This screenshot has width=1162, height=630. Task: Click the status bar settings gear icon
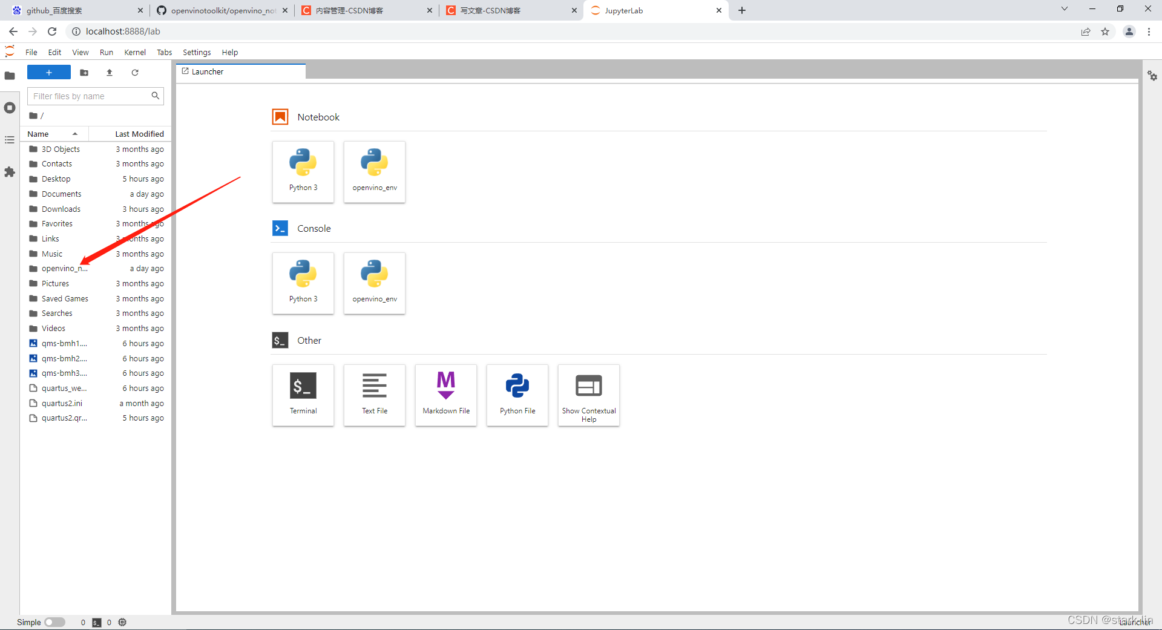pos(122,622)
